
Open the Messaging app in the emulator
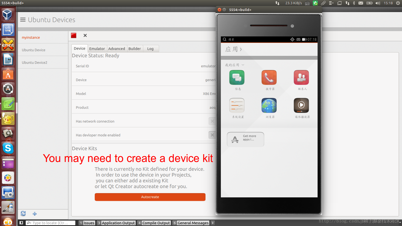point(237,77)
